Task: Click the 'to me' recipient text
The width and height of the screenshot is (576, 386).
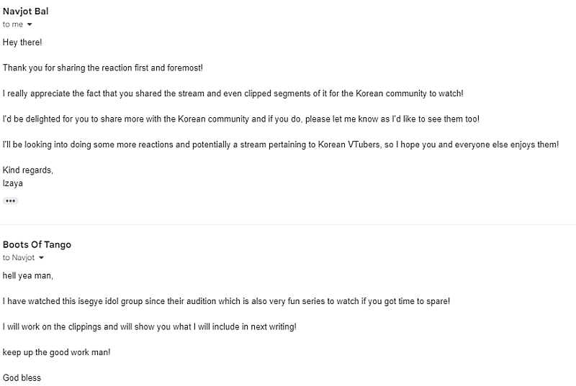Action: tap(13, 24)
